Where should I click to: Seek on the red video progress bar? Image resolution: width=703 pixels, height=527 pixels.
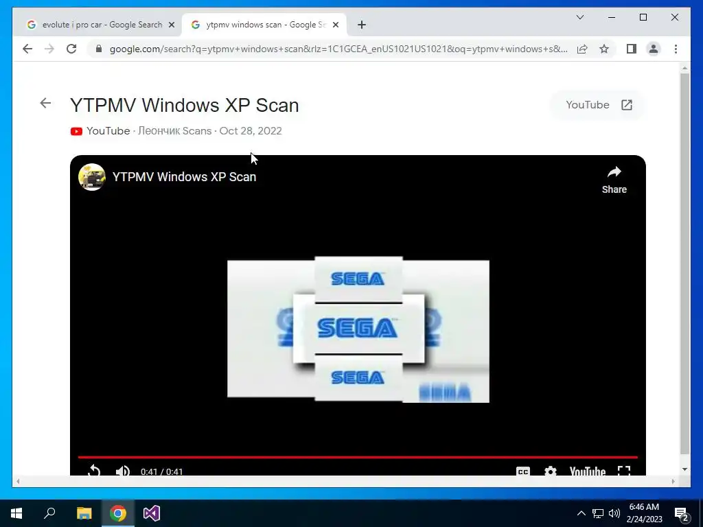pos(358,457)
